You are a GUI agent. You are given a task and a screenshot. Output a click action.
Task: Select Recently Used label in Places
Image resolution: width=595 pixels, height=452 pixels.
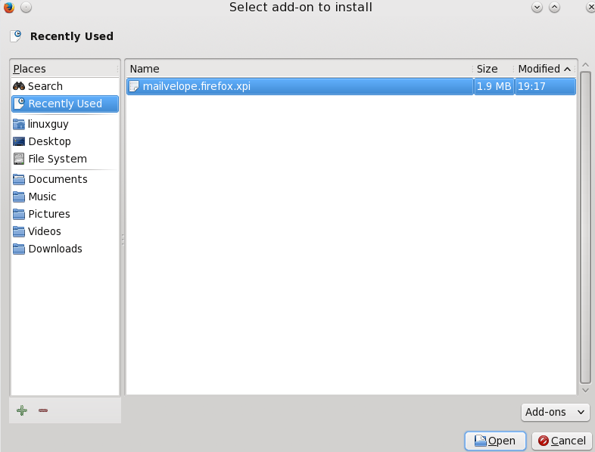[65, 104]
